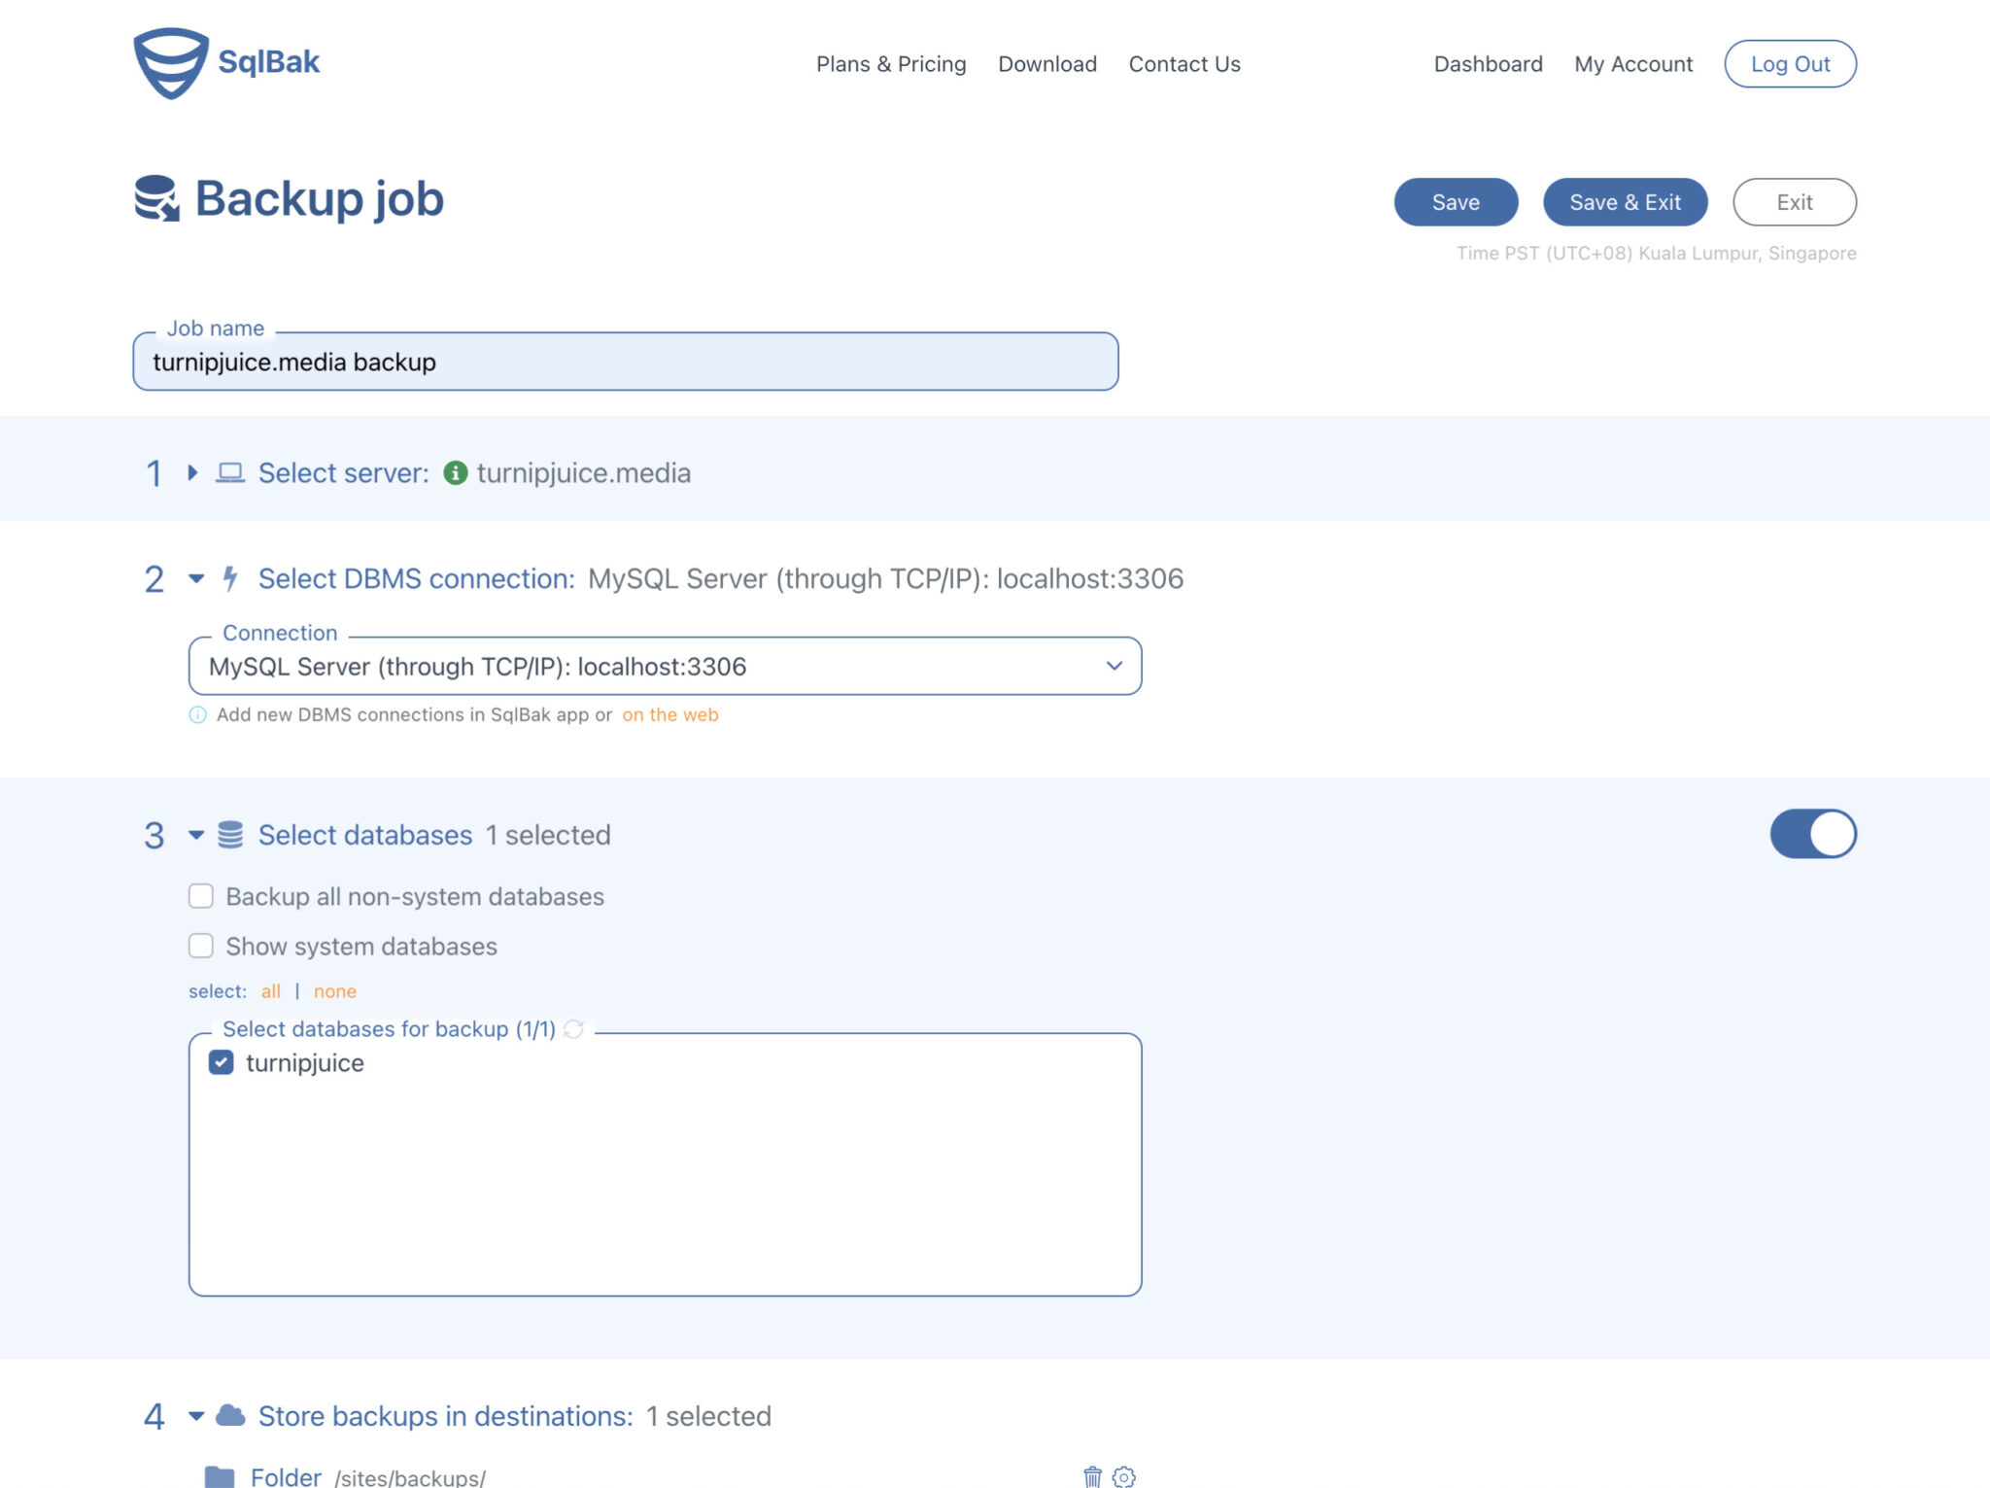Click the lightning icon next to Select DBMS connection
The image size is (1990, 1488).
(230, 578)
